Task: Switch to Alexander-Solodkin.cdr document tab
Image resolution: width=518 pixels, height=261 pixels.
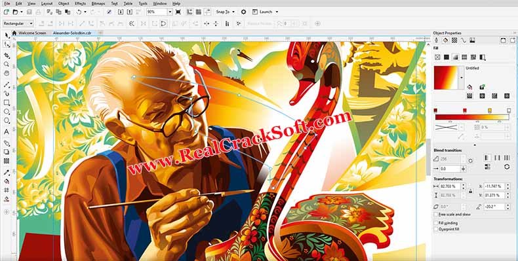Action: coord(72,33)
